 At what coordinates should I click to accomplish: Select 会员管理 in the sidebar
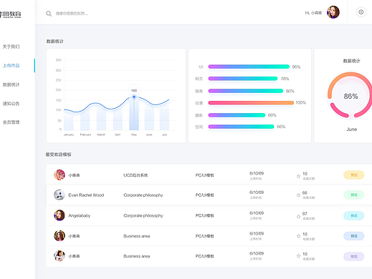point(11,122)
